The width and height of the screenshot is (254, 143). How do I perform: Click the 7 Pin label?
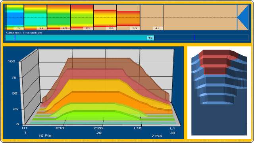tap(157, 136)
